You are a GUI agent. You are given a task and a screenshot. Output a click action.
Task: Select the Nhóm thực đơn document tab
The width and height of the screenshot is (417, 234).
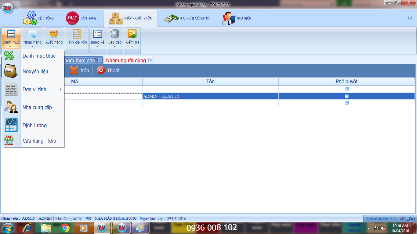pyautogui.click(x=80, y=60)
